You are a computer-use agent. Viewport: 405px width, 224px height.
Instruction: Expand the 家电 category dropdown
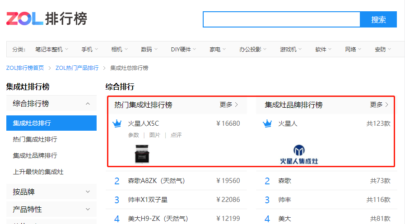point(218,49)
